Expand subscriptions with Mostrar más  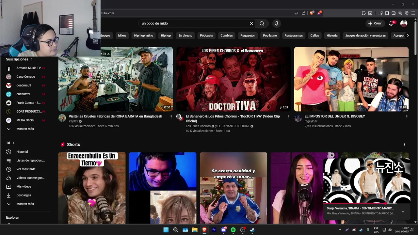click(26, 129)
